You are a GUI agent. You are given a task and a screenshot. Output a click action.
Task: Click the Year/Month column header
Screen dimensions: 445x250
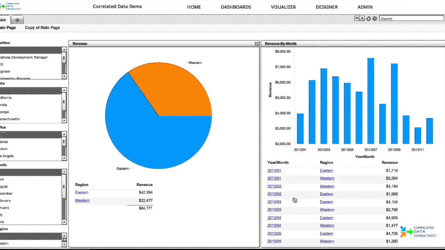[278, 162]
